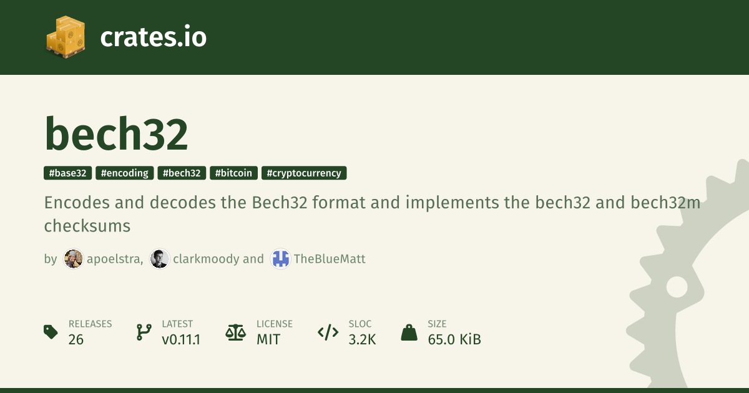The image size is (749, 393).
Task: Click TheBlueMatt's identicon avatar
Action: tap(280, 259)
